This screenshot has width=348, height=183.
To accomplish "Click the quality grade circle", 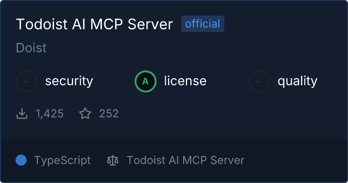I will click(259, 81).
